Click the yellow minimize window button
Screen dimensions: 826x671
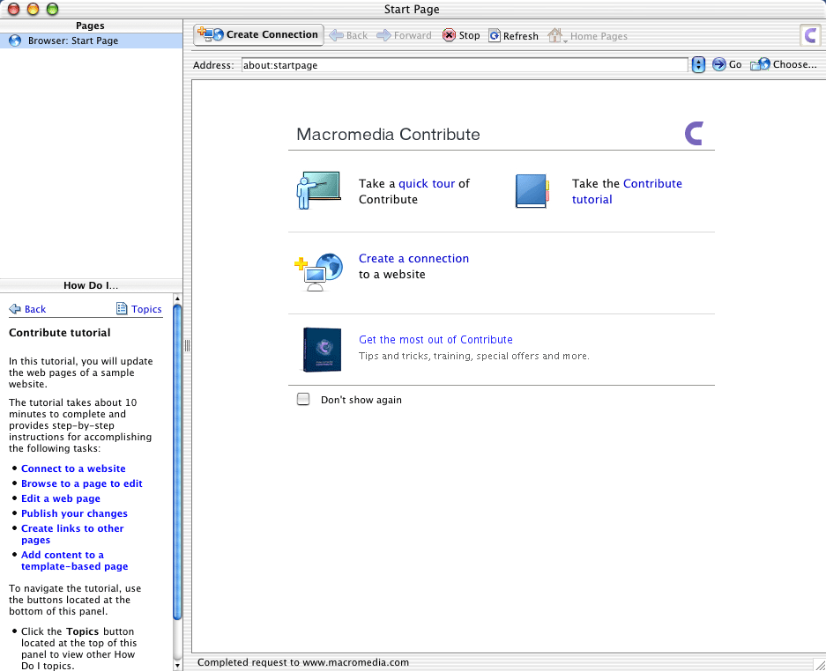(x=33, y=9)
